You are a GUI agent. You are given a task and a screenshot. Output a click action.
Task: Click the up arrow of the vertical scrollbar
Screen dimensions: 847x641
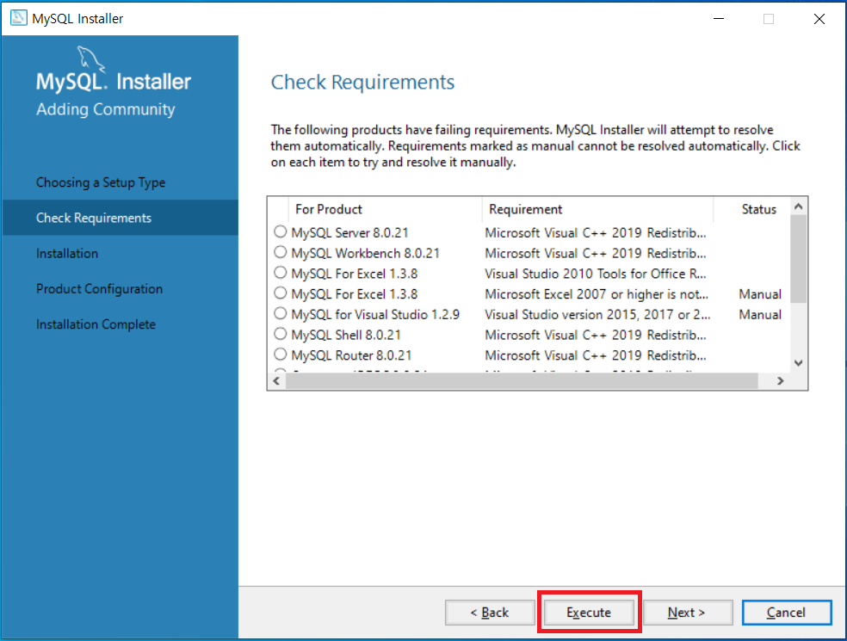coord(799,206)
